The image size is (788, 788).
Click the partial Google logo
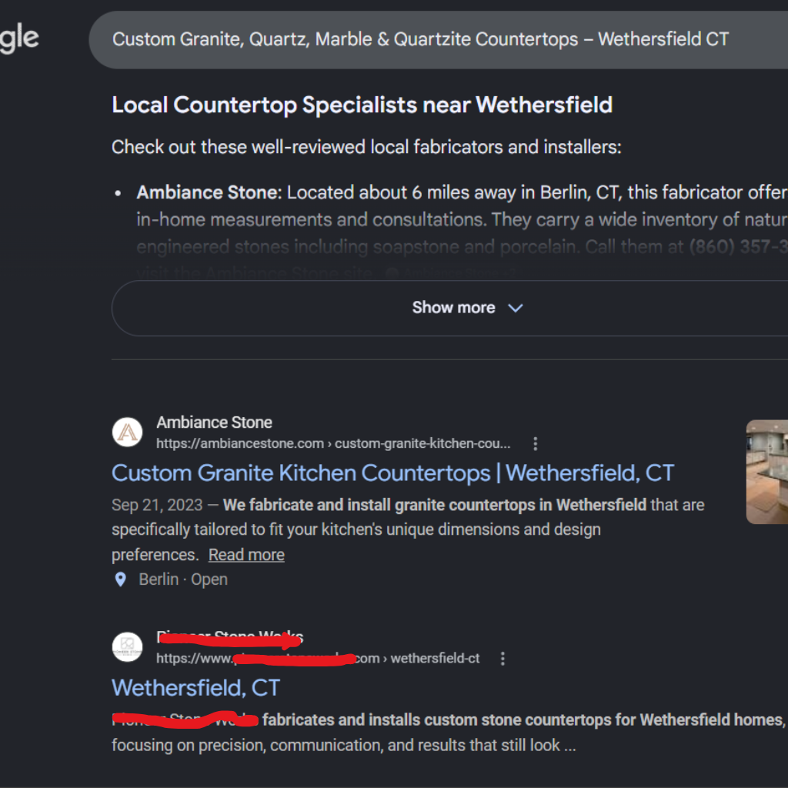[19, 39]
